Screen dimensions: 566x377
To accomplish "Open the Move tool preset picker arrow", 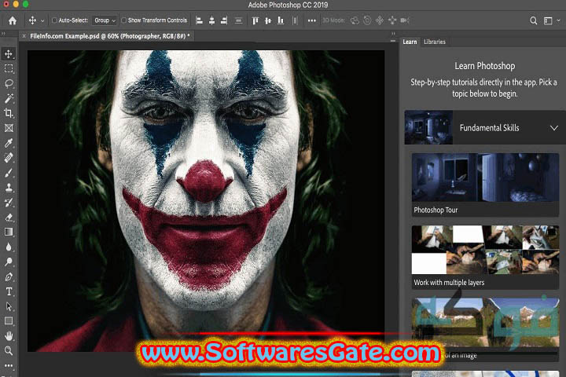I will pyautogui.click(x=42, y=21).
